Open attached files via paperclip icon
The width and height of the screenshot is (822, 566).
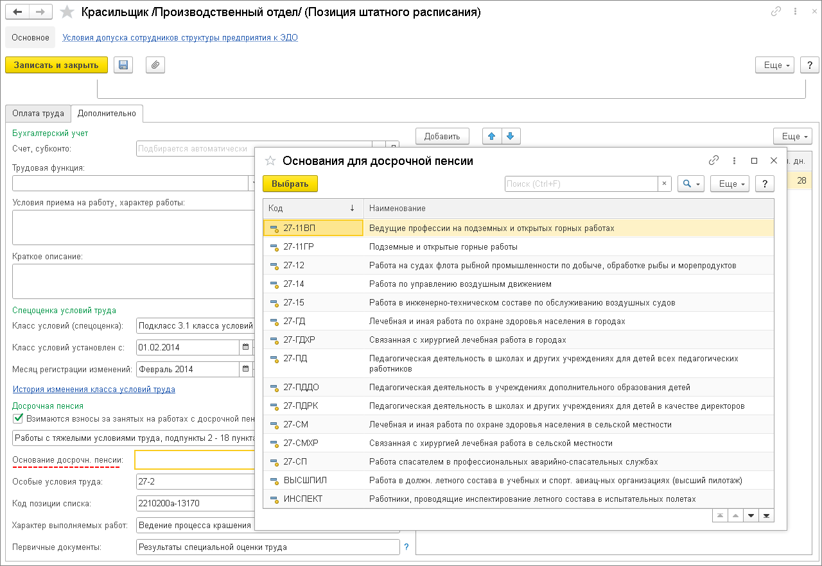tap(155, 65)
